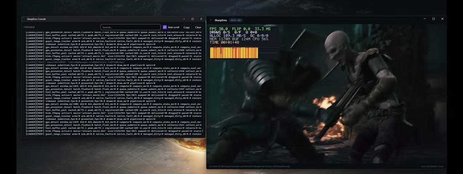Click the Emulator path text in status bar
The height and width of the screenshot is (174, 463).
[249, 166]
